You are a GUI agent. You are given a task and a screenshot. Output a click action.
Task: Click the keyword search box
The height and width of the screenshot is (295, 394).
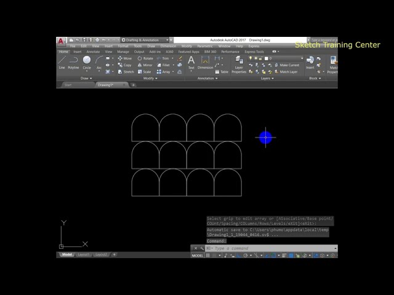pos(324,40)
